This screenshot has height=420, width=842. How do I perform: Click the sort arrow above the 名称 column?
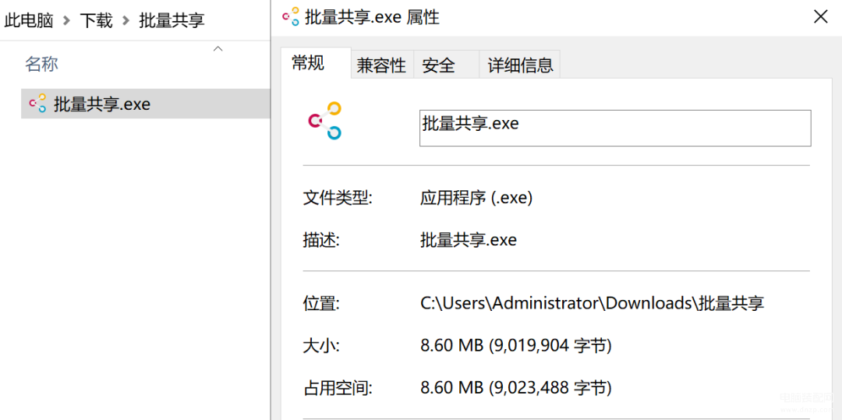click(218, 49)
